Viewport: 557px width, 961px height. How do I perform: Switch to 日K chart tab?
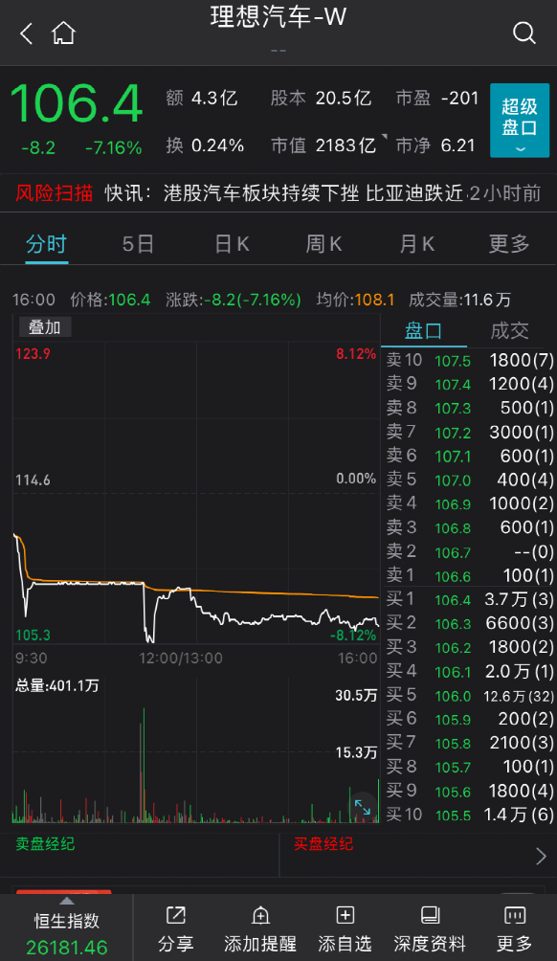click(x=233, y=244)
